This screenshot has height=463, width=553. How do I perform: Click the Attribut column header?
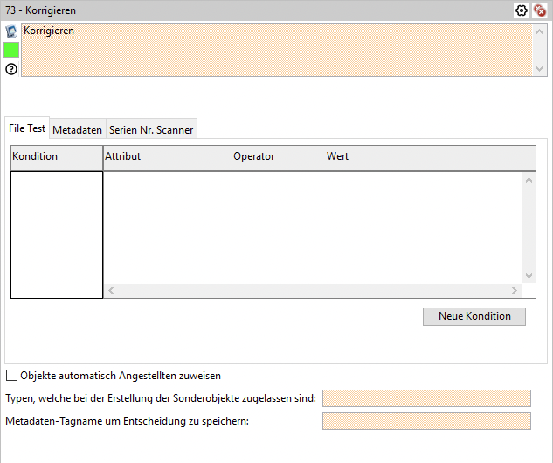[x=166, y=157]
